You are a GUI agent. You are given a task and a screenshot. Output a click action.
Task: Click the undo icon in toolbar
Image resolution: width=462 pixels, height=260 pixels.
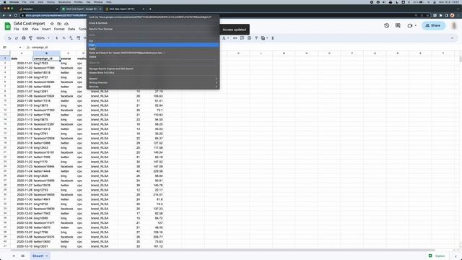pos(9,38)
